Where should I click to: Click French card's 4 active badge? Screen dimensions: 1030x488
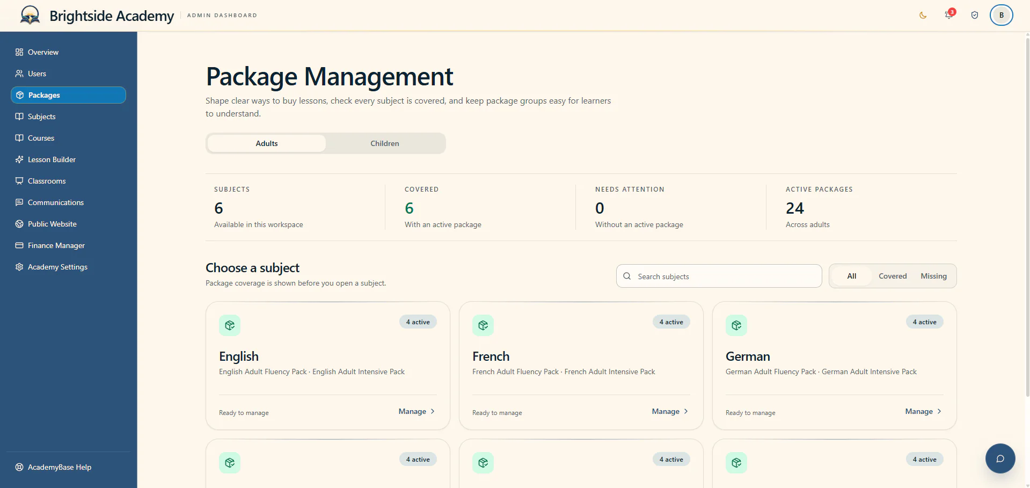click(671, 322)
